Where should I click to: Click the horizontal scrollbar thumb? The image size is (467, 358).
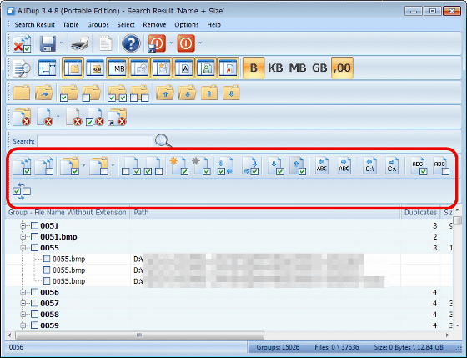[x=140, y=335]
